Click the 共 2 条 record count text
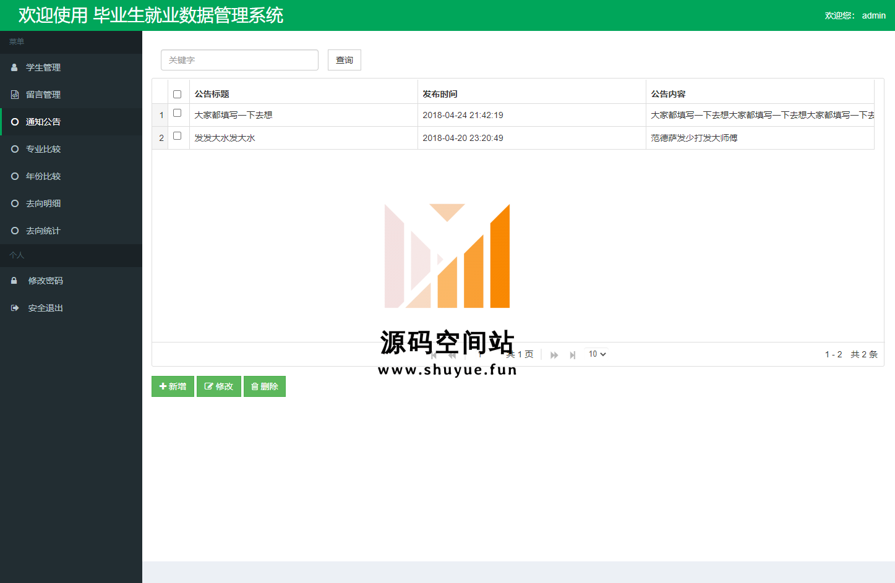 pyautogui.click(x=864, y=354)
